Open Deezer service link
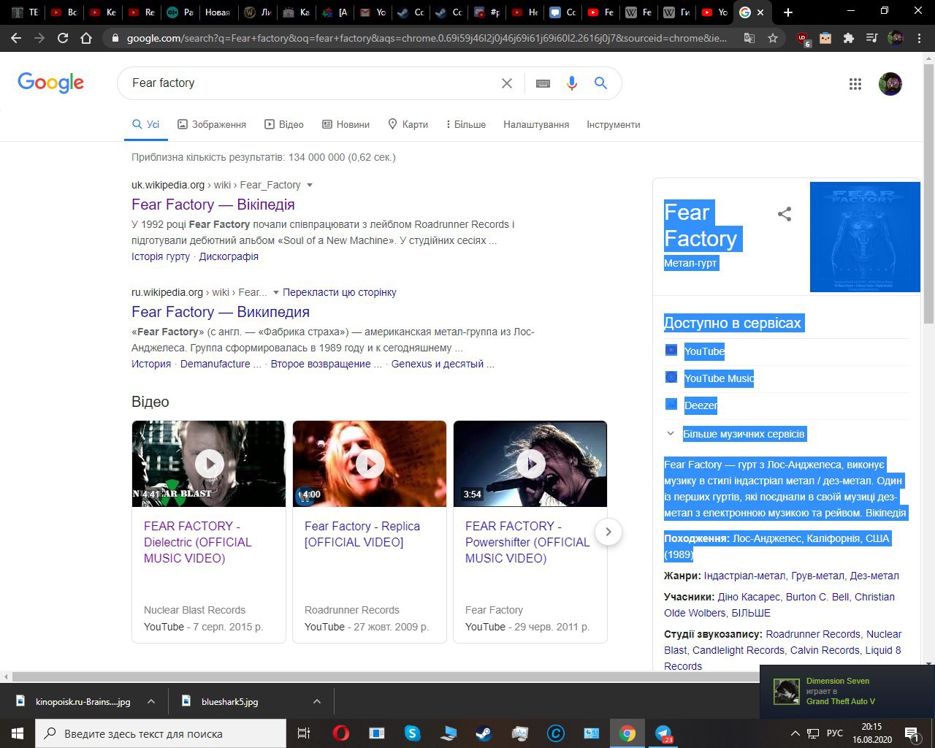This screenshot has height=748, width=935. (701, 405)
